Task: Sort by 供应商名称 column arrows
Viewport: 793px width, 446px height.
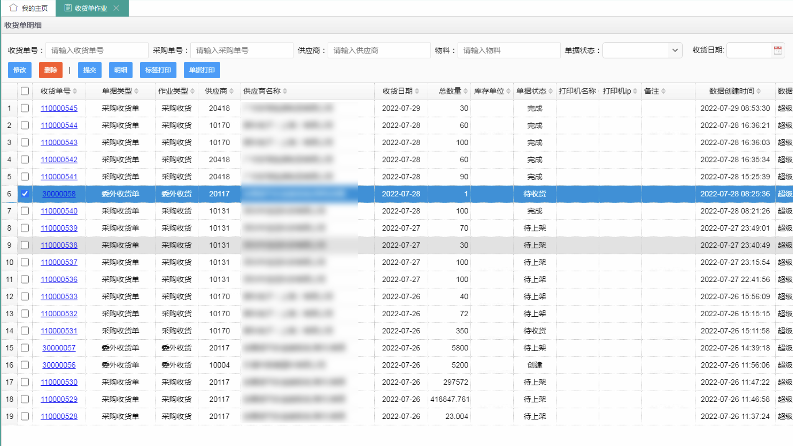Action: [285, 91]
